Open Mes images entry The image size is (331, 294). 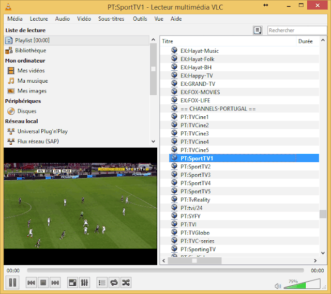pyautogui.click(x=77, y=91)
